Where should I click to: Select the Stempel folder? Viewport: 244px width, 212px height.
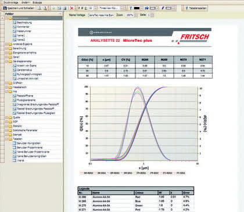pos(17,135)
